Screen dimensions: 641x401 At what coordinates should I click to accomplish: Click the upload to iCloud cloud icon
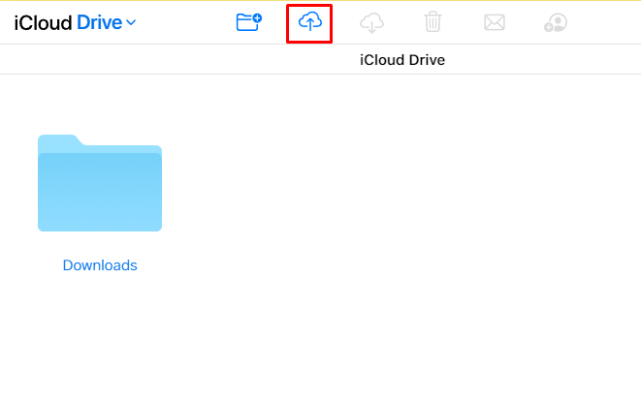[310, 21]
